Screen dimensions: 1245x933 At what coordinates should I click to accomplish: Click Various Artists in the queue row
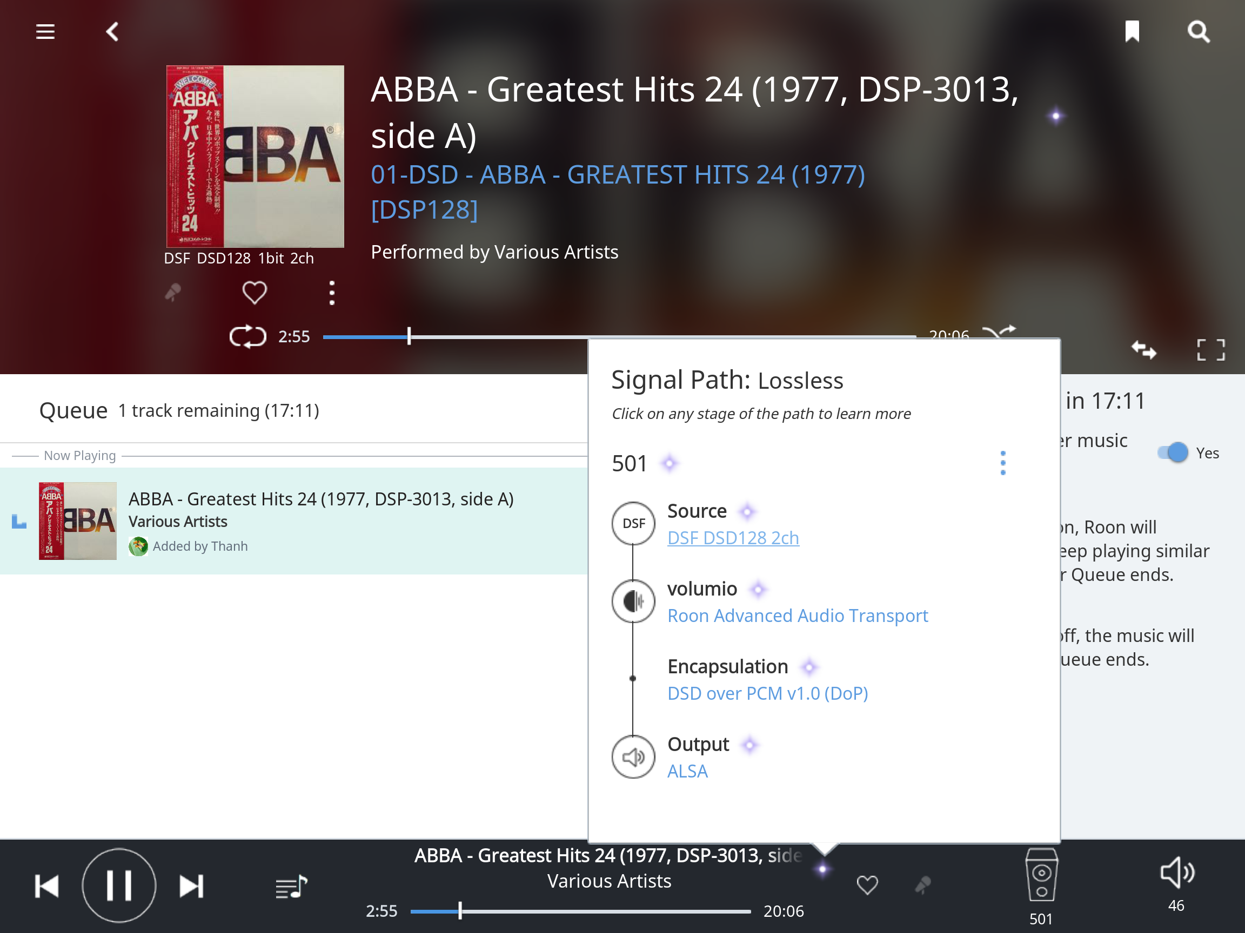[x=178, y=522]
